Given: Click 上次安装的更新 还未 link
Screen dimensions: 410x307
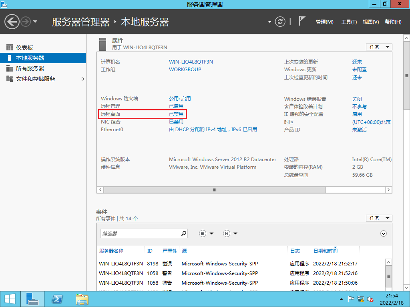Looking at the screenshot, I should (x=357, y=62).
